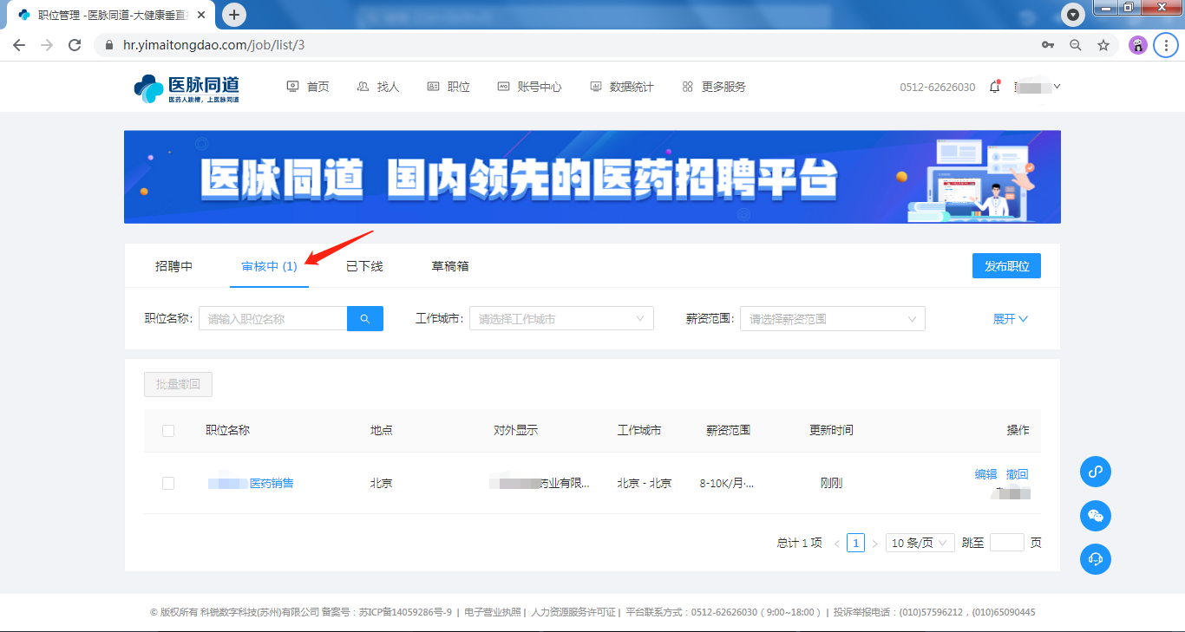Check the 医药销售 job row checkbox
1185x632 pixels.
click(168, 483)
